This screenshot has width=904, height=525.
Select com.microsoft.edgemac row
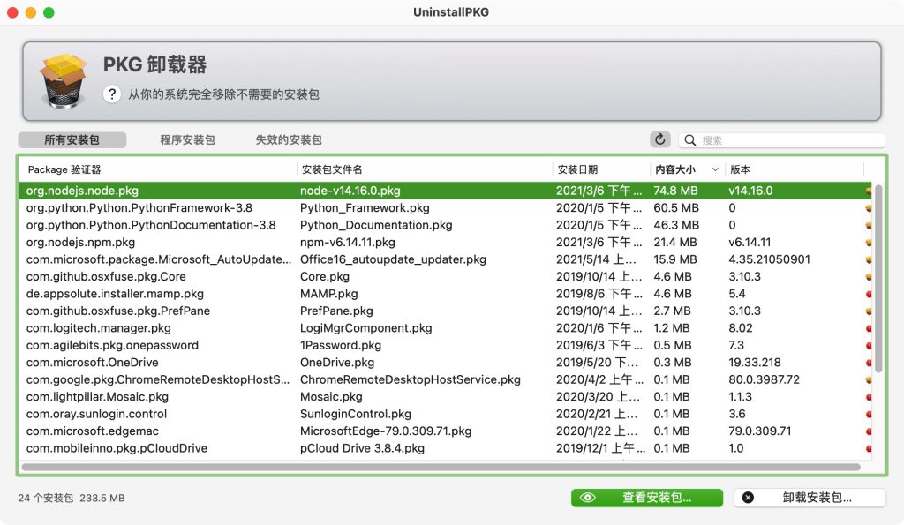[x=445, y=431]
